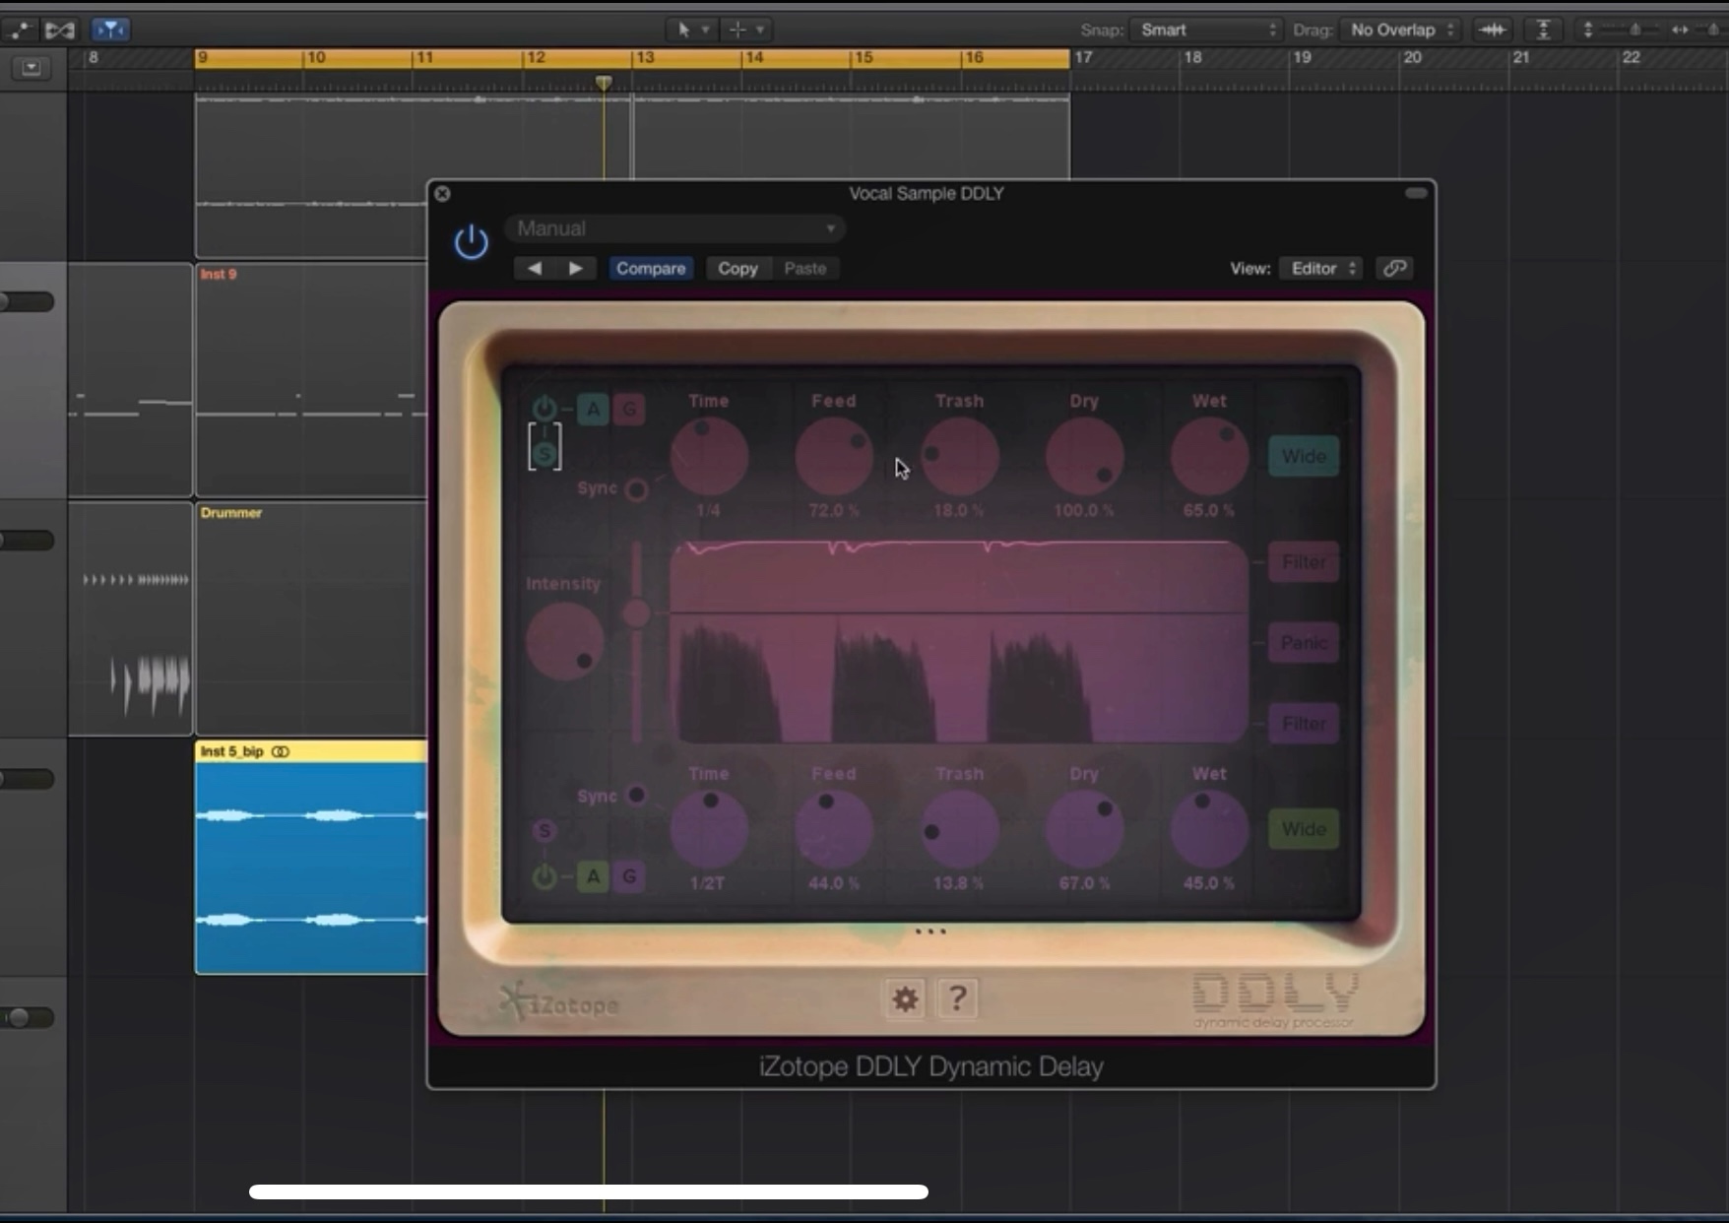Click the delay waveform display

click(x=960, y=642)
